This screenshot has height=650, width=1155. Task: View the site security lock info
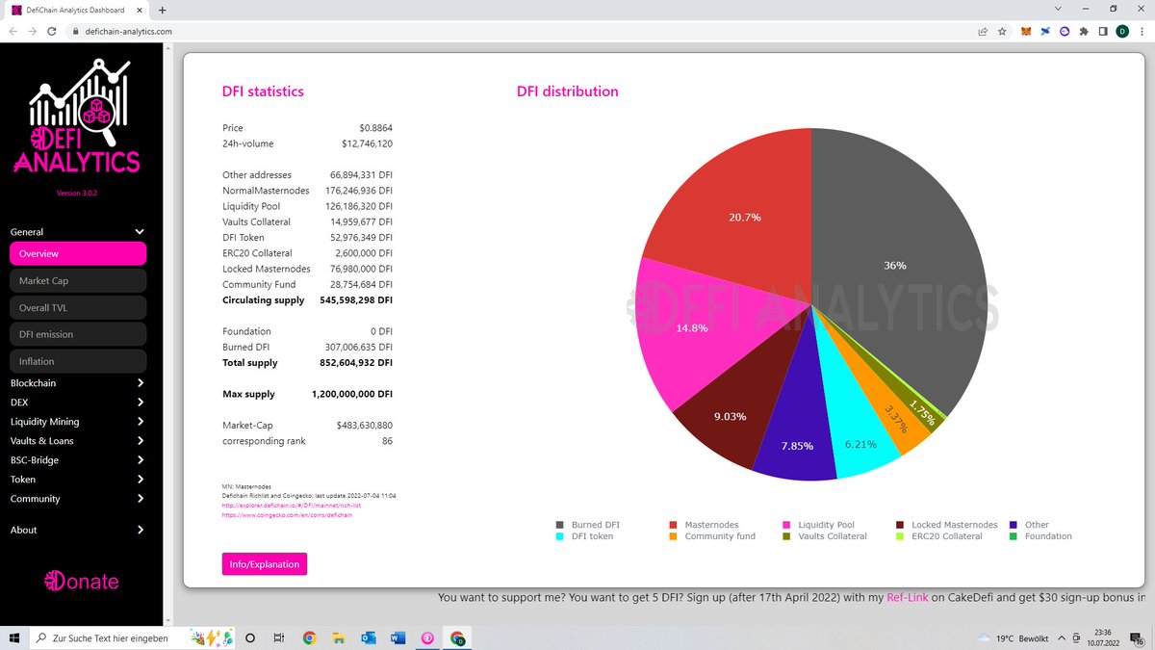click(x=76, y=31)
